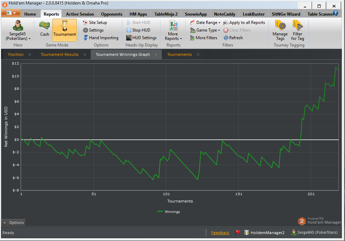Switch to the Tournaments report tab

179,54
